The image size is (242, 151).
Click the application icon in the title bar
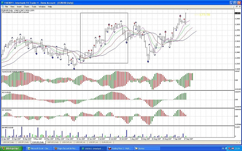pyautogui.click(x=2, y=3)
